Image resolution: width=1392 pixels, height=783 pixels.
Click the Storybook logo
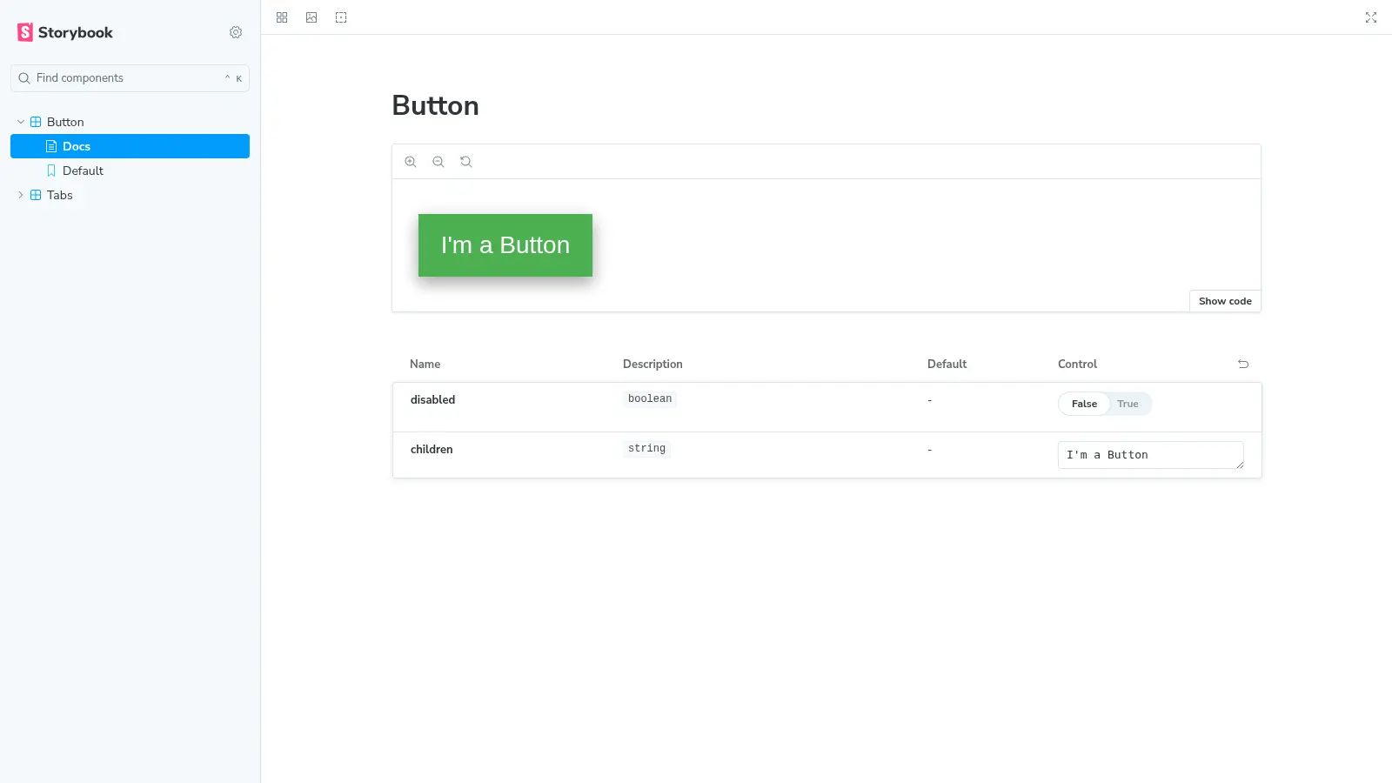[65, 32]
